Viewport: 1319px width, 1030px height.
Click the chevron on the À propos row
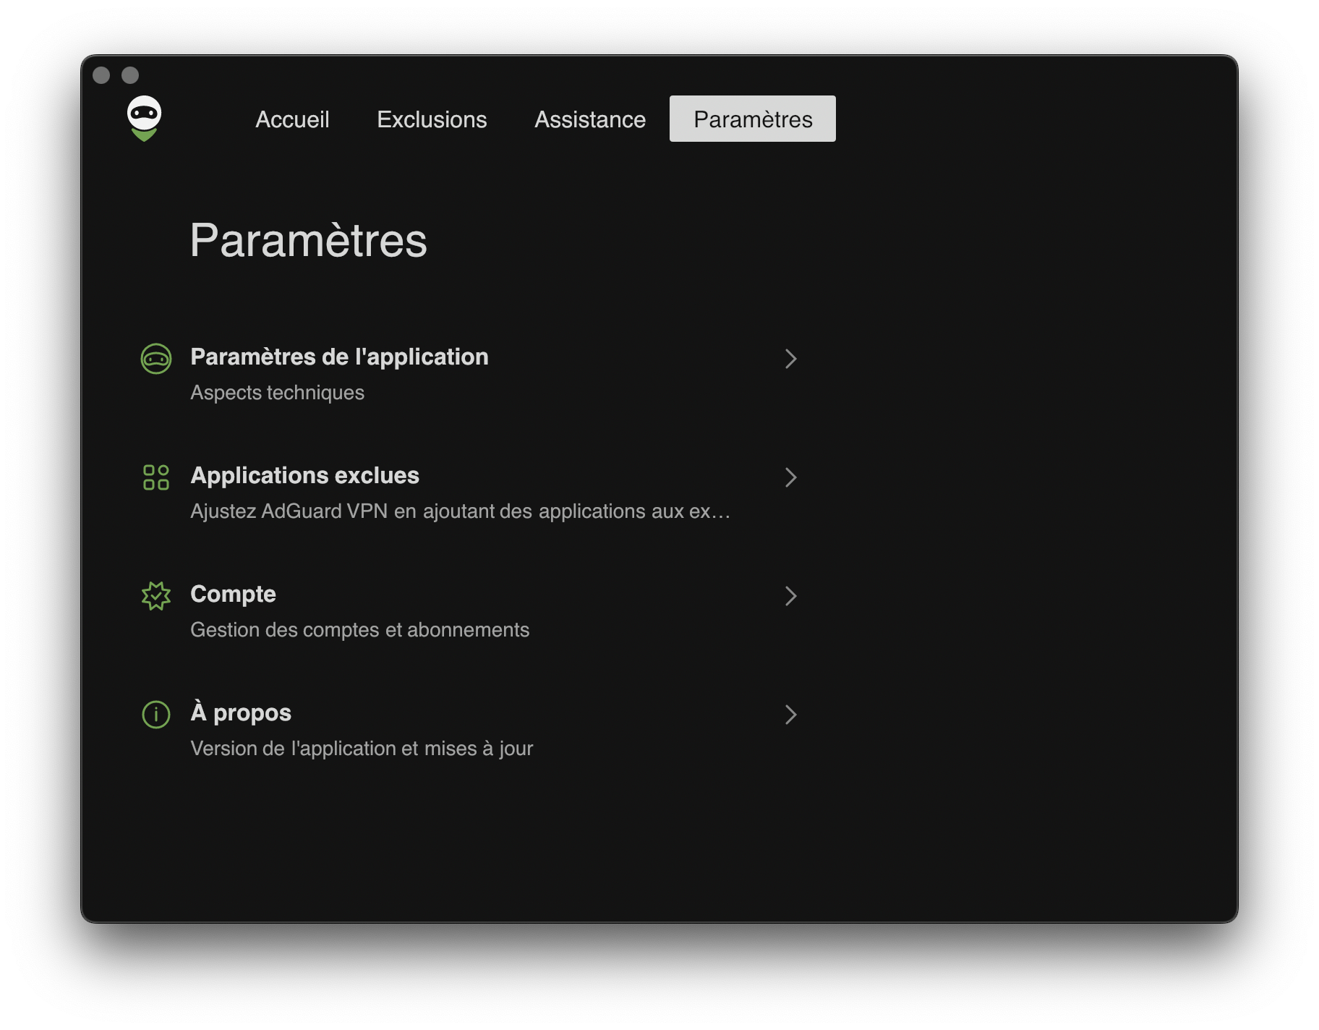(791, 715)
